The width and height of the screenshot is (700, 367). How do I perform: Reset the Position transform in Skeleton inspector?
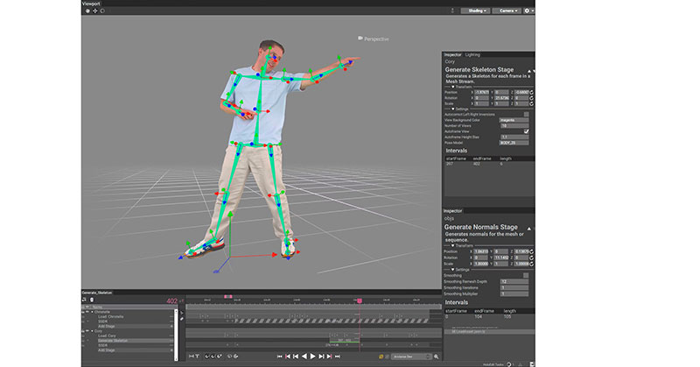[531, 90]
